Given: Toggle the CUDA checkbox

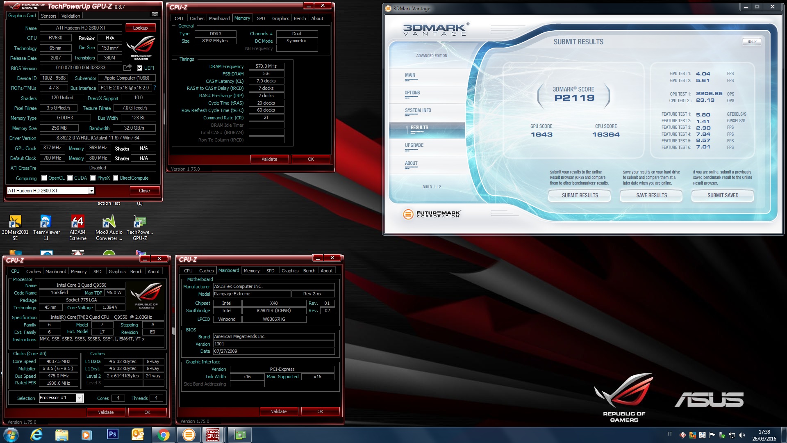Looking at the screenshot, I should [70, 178].
